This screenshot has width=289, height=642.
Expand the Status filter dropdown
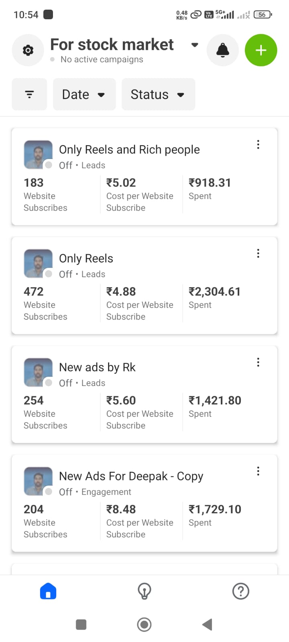(158, 95)
